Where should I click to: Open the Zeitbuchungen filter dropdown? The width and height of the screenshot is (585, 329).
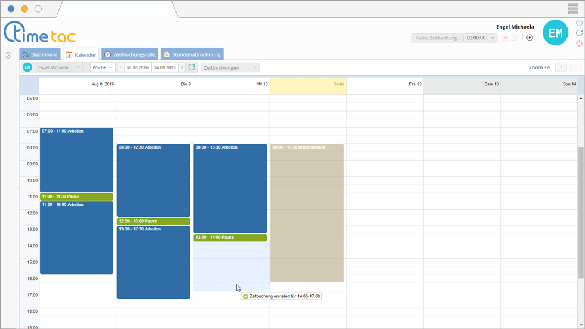(230, 67)
